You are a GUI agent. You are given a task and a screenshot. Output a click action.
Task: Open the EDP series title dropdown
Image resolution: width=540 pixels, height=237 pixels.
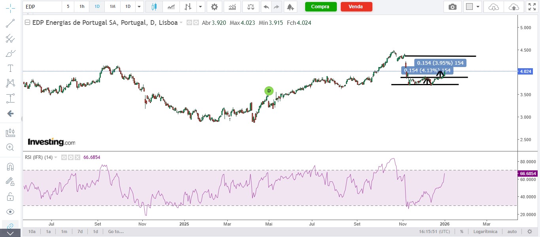tap(181, 23)
